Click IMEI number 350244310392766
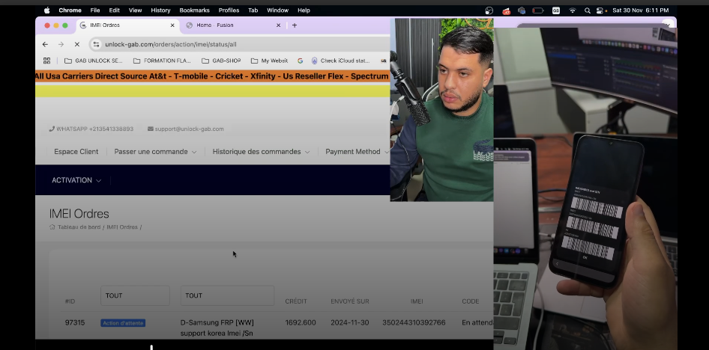The image size is (709, 350). (x=414, y=323)
